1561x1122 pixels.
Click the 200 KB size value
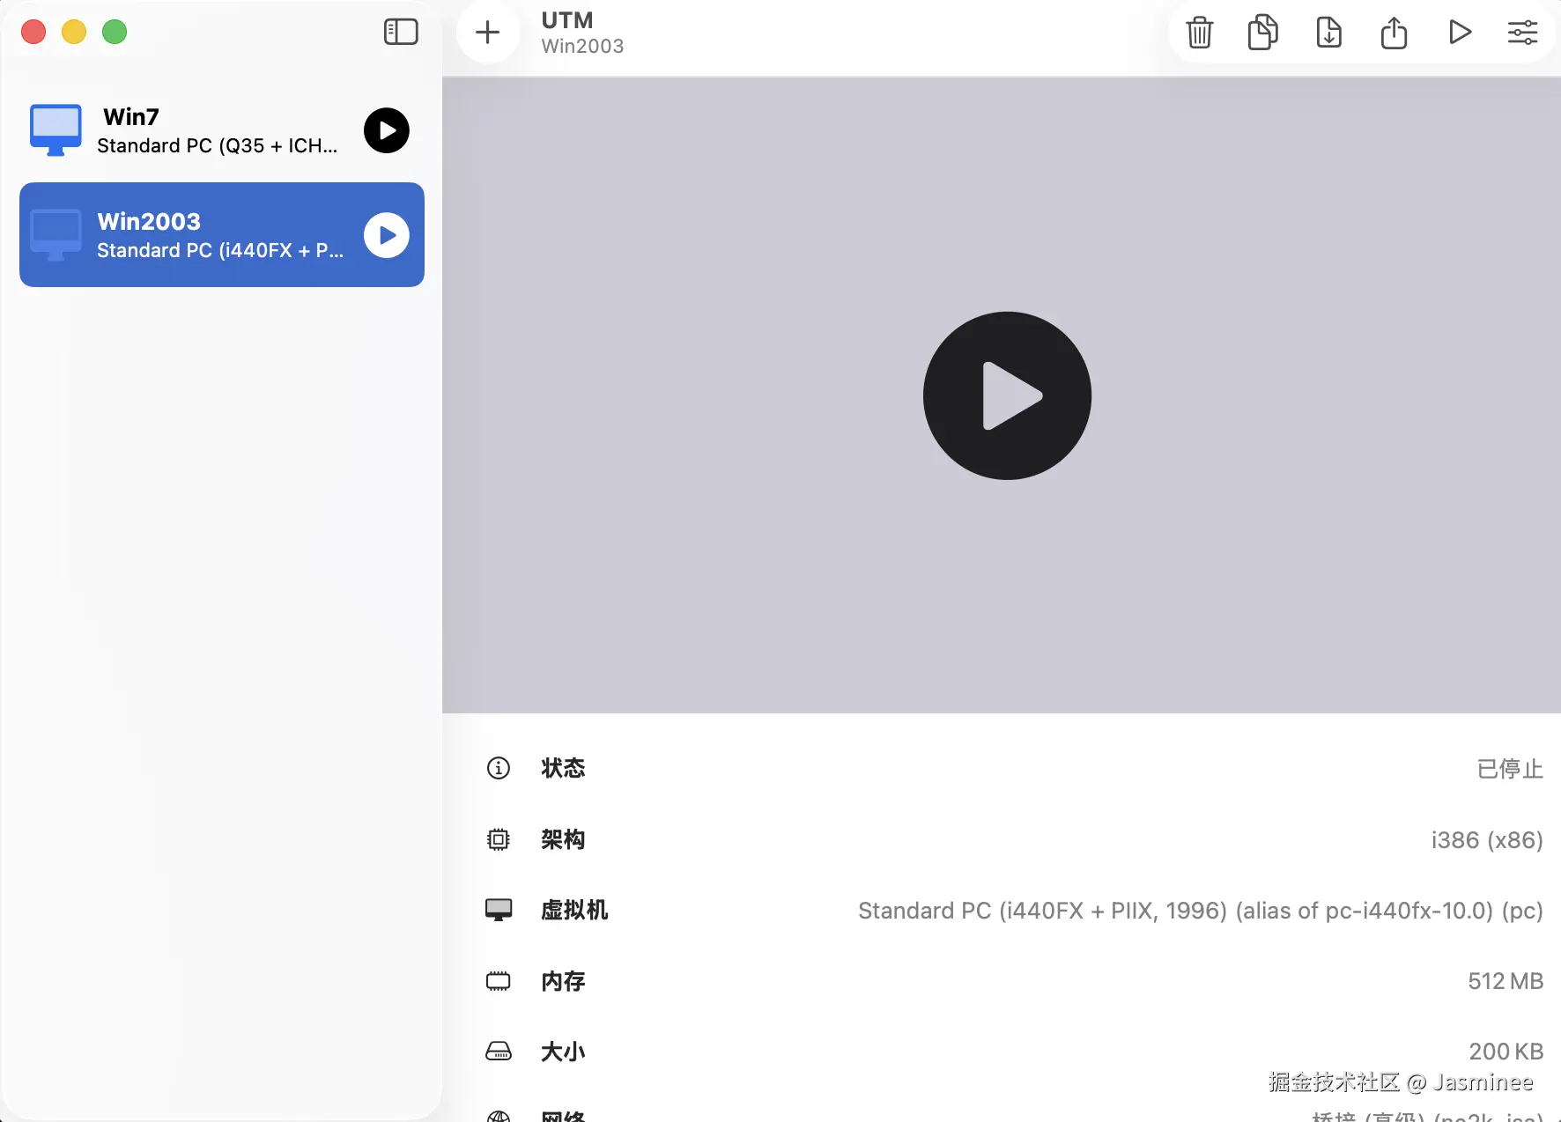pos(1506,1052)
